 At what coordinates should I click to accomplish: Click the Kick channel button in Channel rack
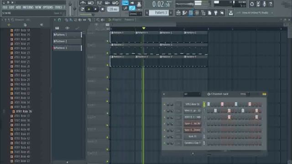[x=193, y=137]
